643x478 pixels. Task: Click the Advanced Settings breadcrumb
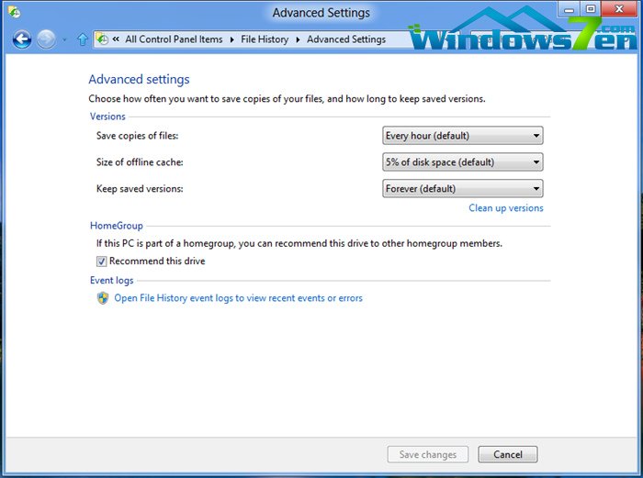[x=345, y=39]
